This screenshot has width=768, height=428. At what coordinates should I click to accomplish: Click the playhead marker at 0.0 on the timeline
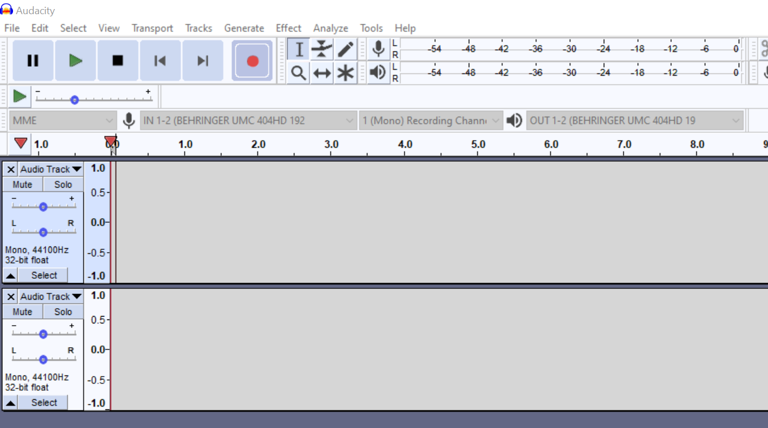[111, 141]
